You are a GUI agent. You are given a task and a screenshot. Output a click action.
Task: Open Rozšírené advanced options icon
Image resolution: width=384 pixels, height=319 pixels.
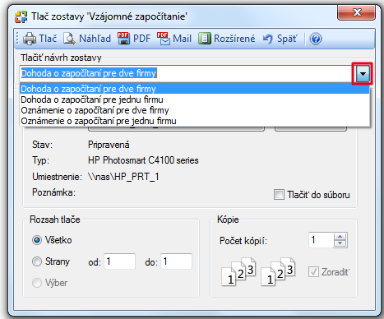coord(205,39)
